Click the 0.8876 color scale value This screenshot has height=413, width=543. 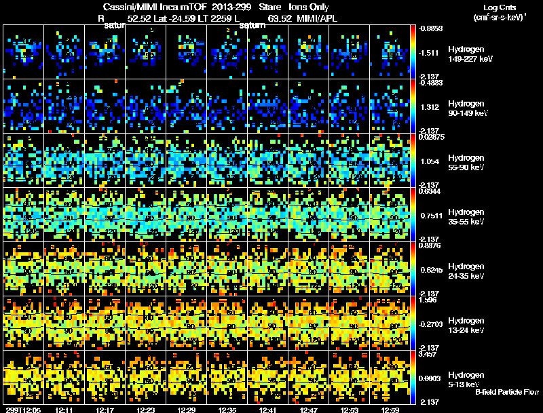(x=430, y=245)
